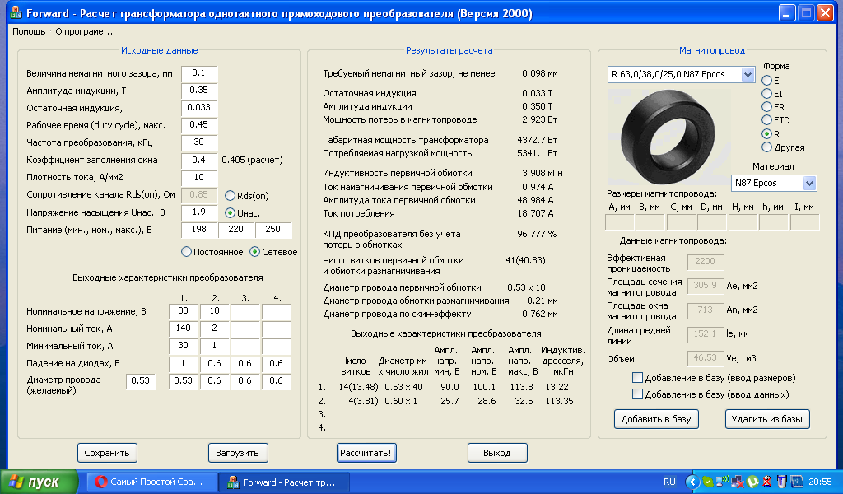Expand hidden tray icons with the arrow
Image resolution: width=843 pixels, height=494 pixels.
693,482
